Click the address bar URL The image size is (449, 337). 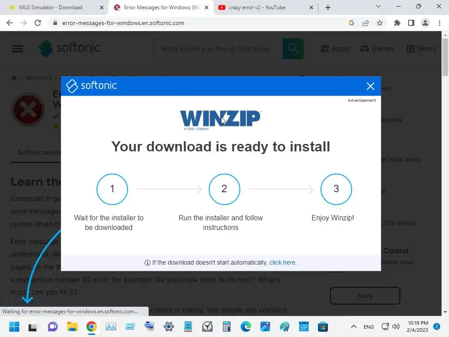pyautogui.click(x=123, y=23)
